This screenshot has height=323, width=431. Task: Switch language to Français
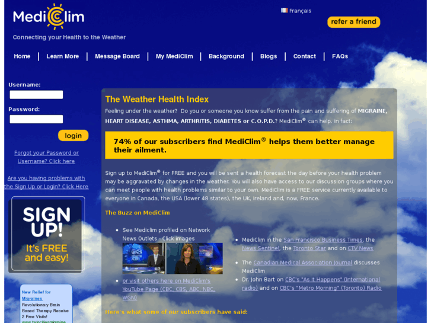tap(300, 11)
